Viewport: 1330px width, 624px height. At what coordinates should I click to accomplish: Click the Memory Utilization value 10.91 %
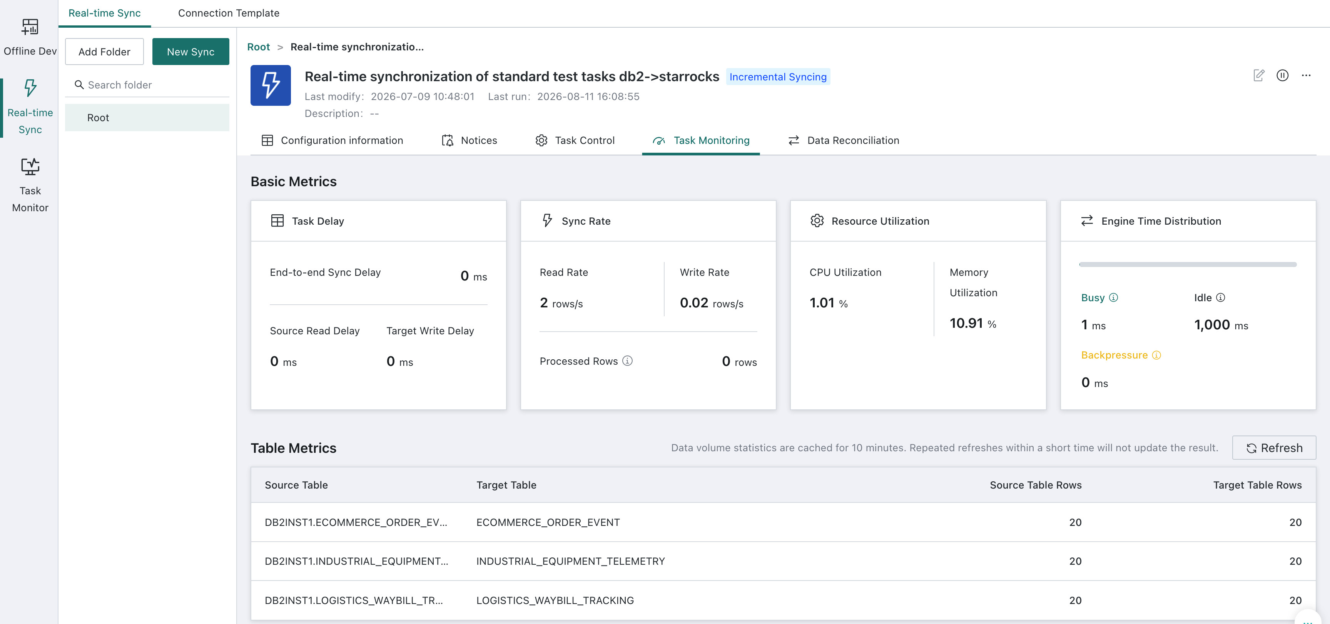[x=973, y=324]
